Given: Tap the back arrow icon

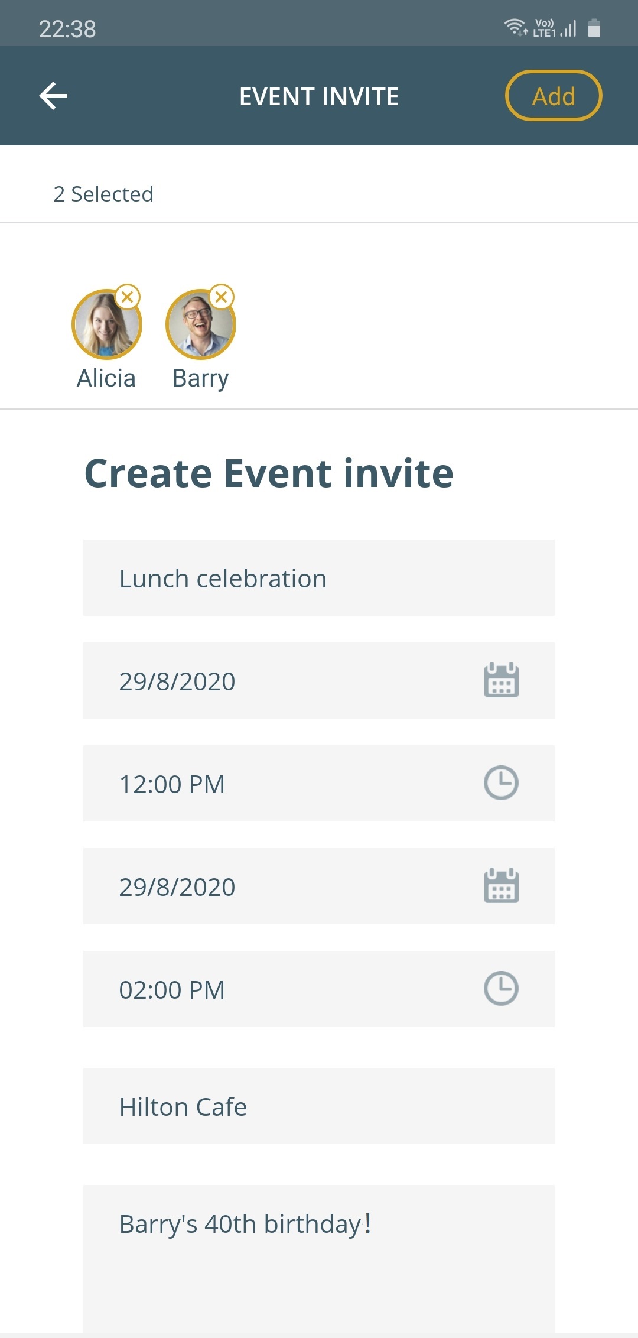Looking at the screenshot, I should pos(53,96).
